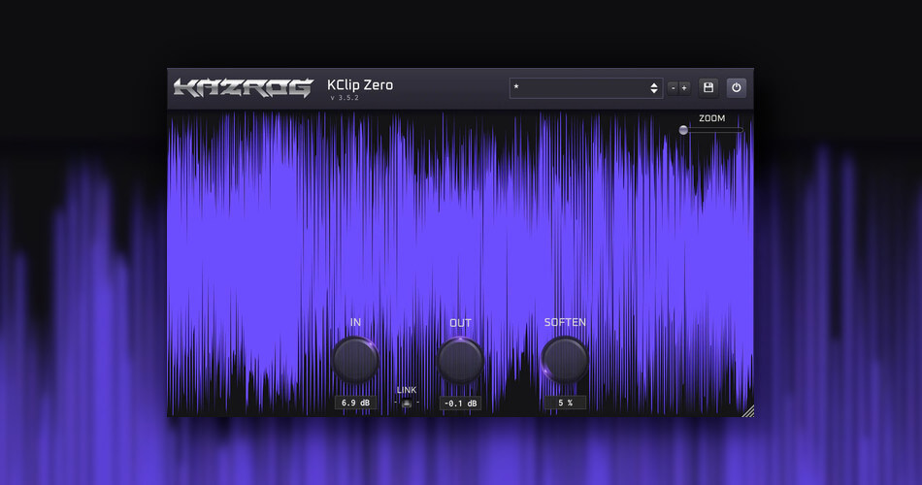The image size is (922, 485).
Task: Click the -0.1 dB output value field
Action: [460, 404]
